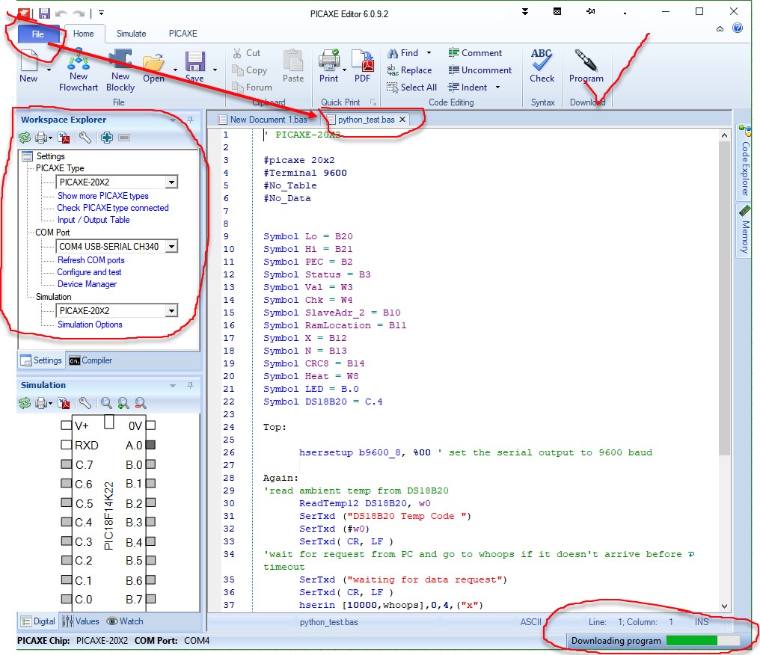Viewport: 760px width, 655px height.
Task: Open the Compiler tab
Action: (91, 360)
